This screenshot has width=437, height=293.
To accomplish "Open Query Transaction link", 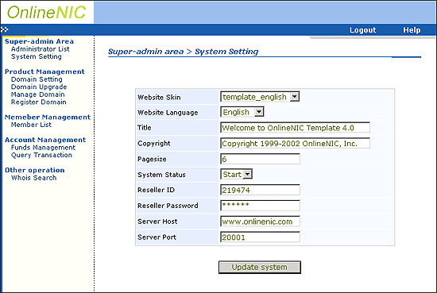I will tap(41, 155).
